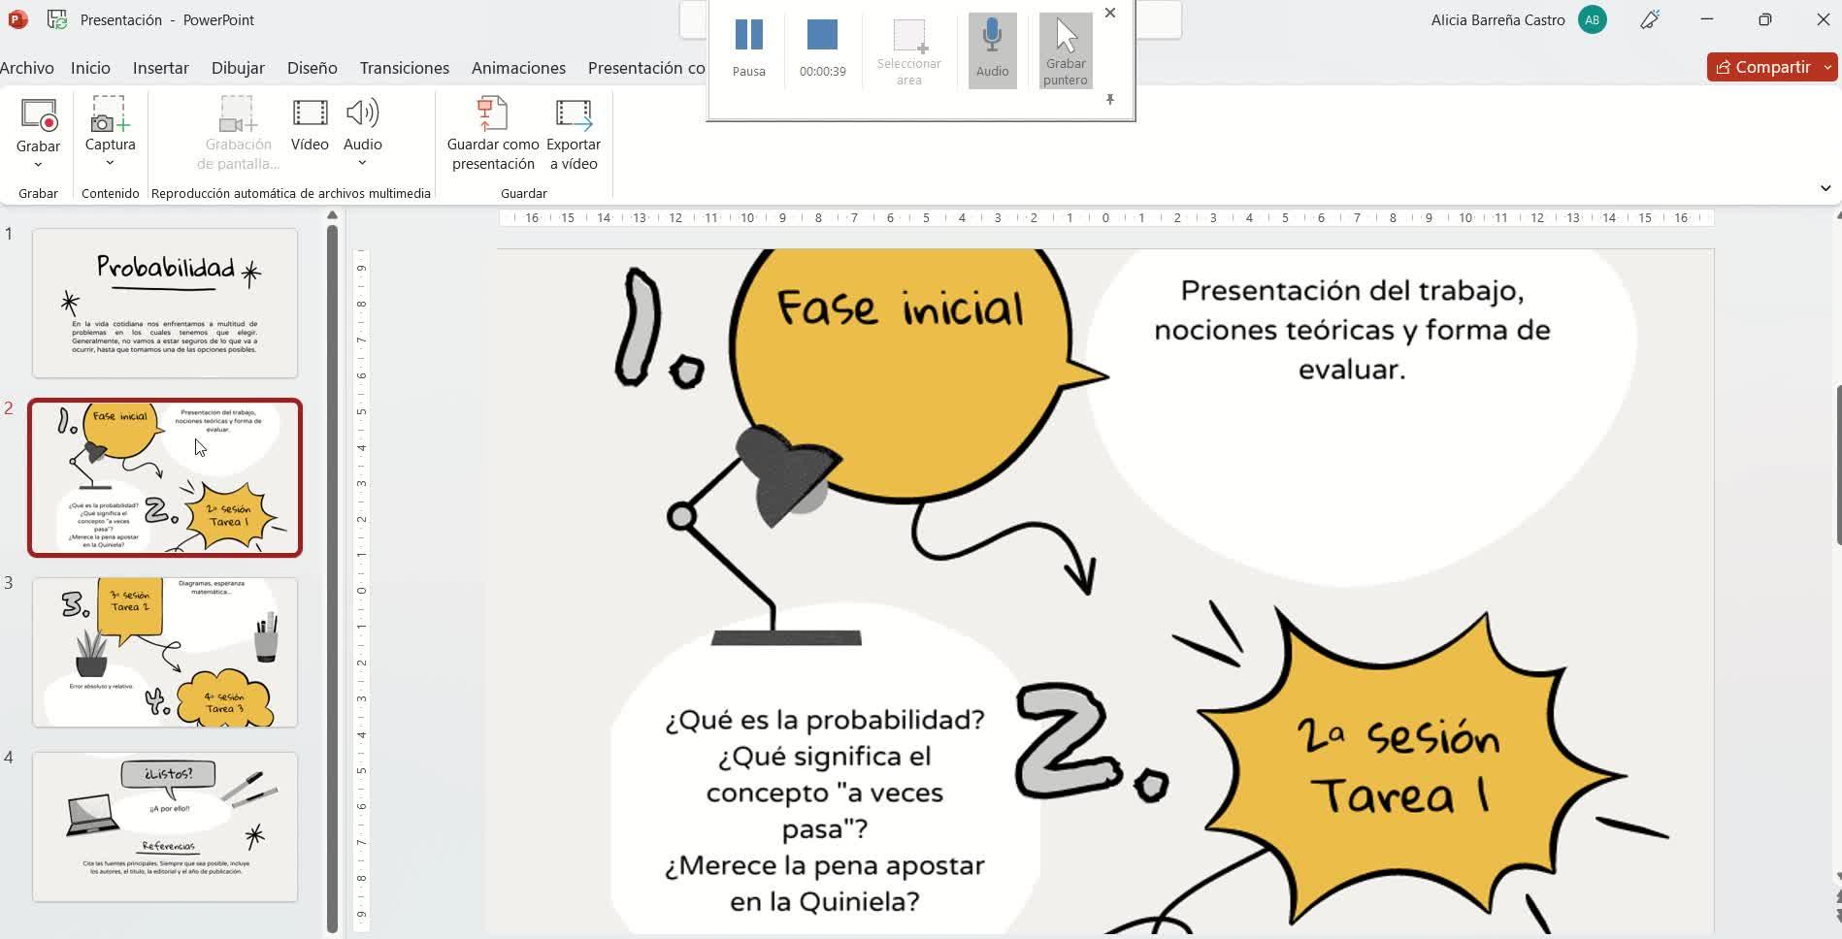This screenshot has height=939, width=1842.
Task: Pin the recording control bar
Action: click(1110, 99)
